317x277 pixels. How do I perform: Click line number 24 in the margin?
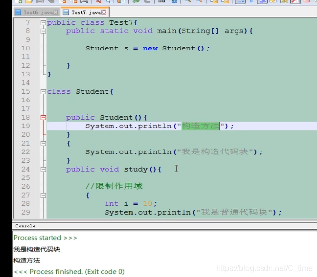coord(26,169)
